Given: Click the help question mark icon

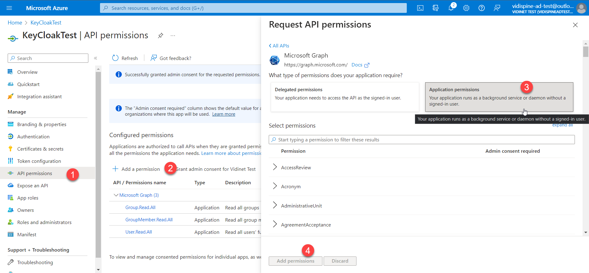Looking at the screenshot, I should coord(482,8).
